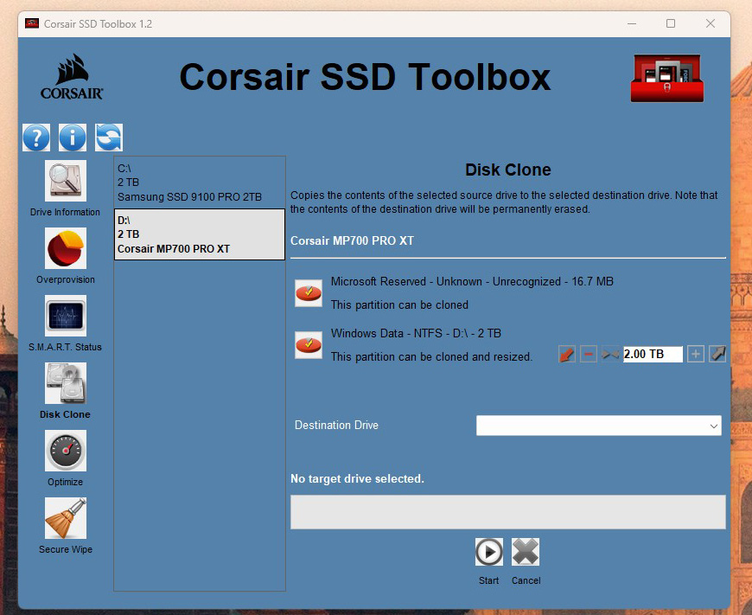Image resolution: width=752 pixels, height=615 pixels.
Task: Click the 2.00 TB partition size field
Action: point(653,354)
